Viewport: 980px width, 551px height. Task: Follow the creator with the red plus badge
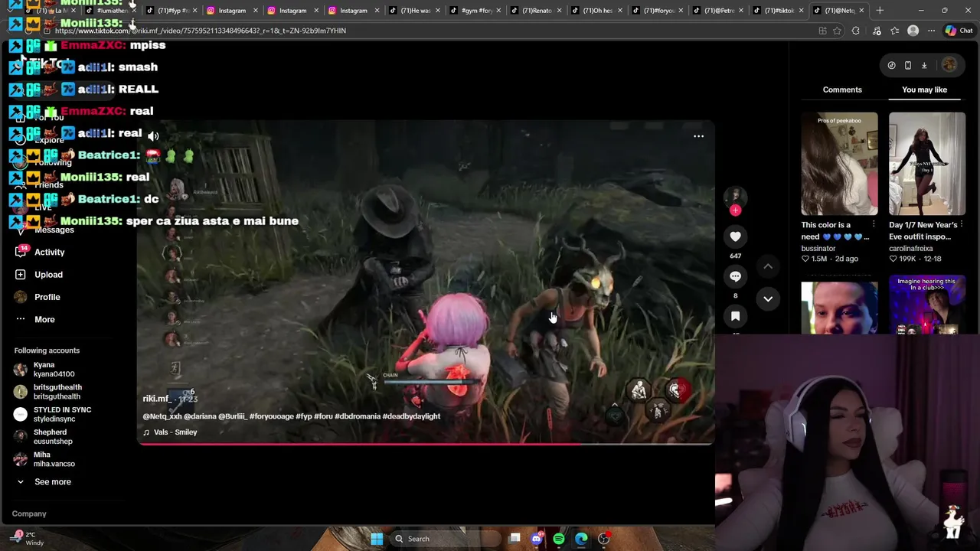(x=735, y=210)
